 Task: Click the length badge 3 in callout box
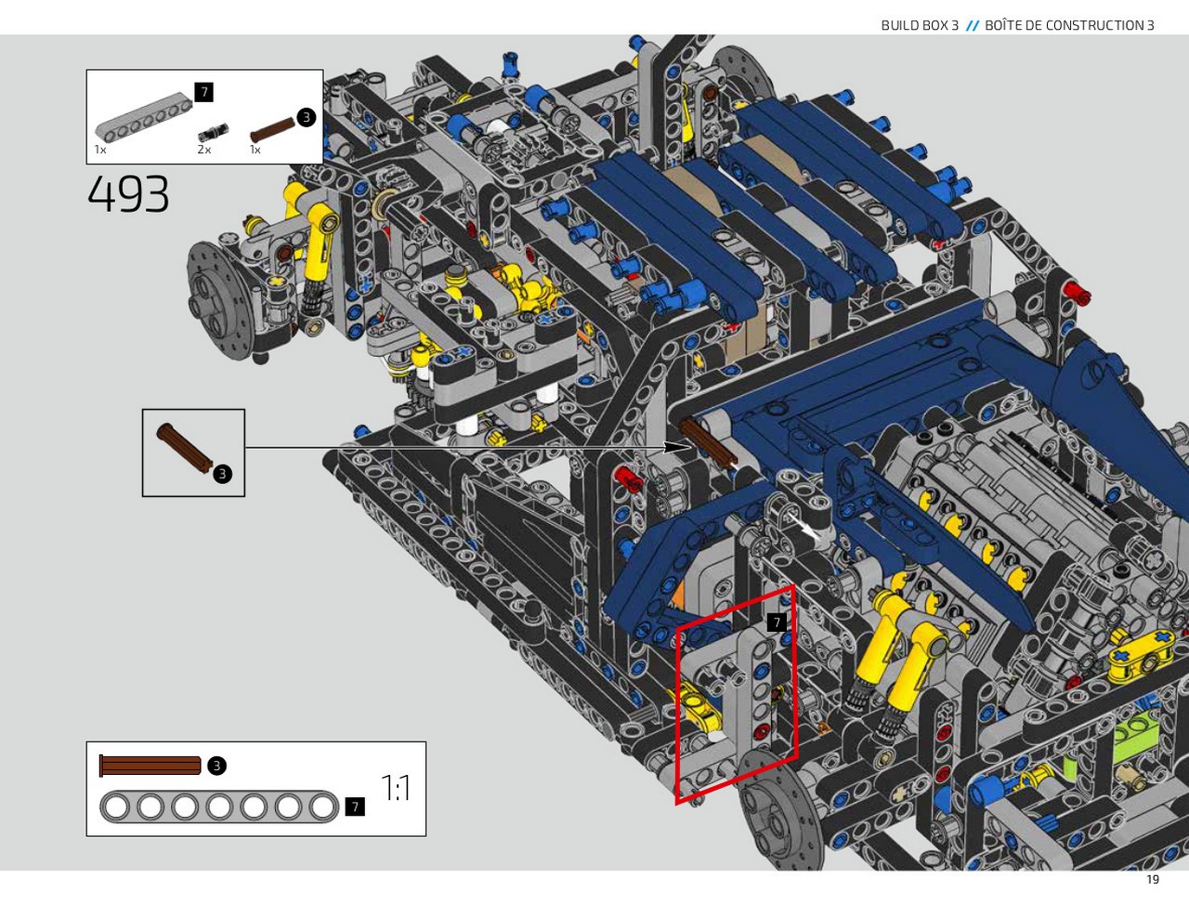point(222,474)
